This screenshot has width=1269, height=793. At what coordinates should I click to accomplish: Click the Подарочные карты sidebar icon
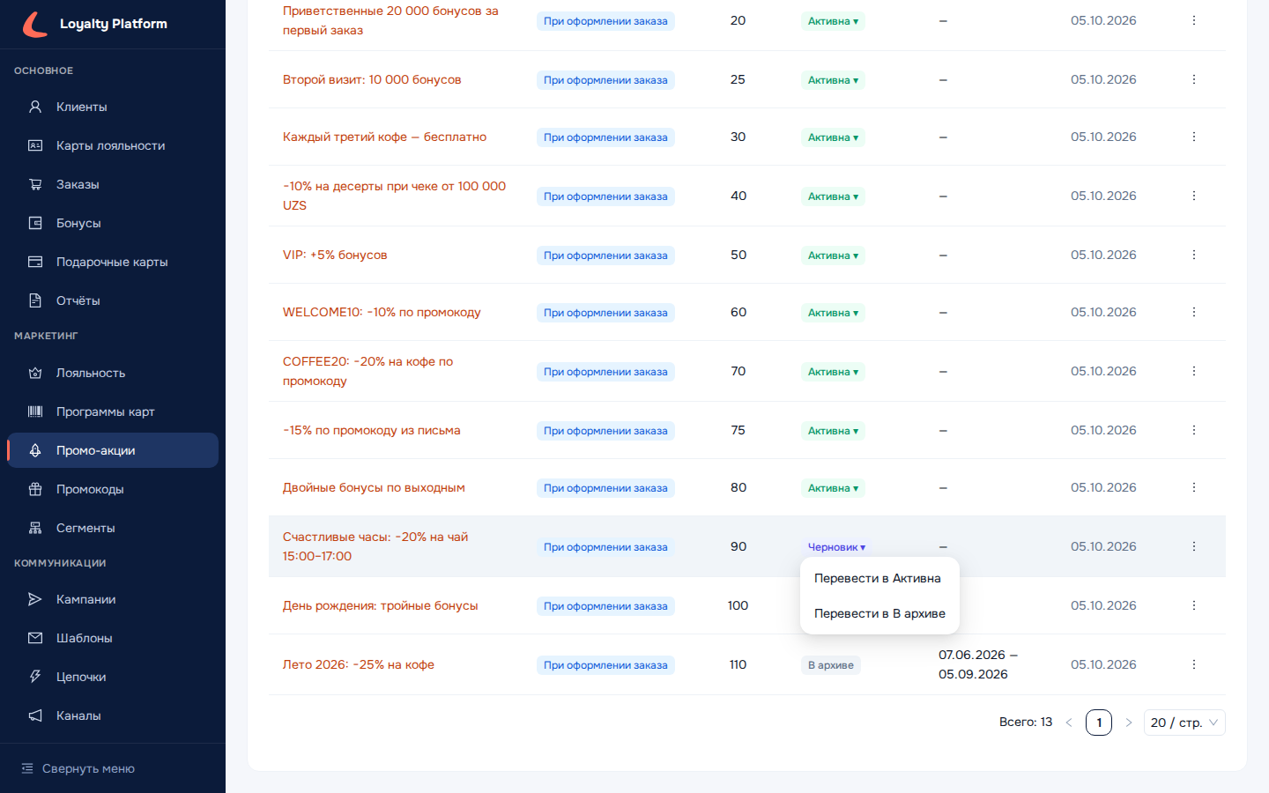point(35,262)
